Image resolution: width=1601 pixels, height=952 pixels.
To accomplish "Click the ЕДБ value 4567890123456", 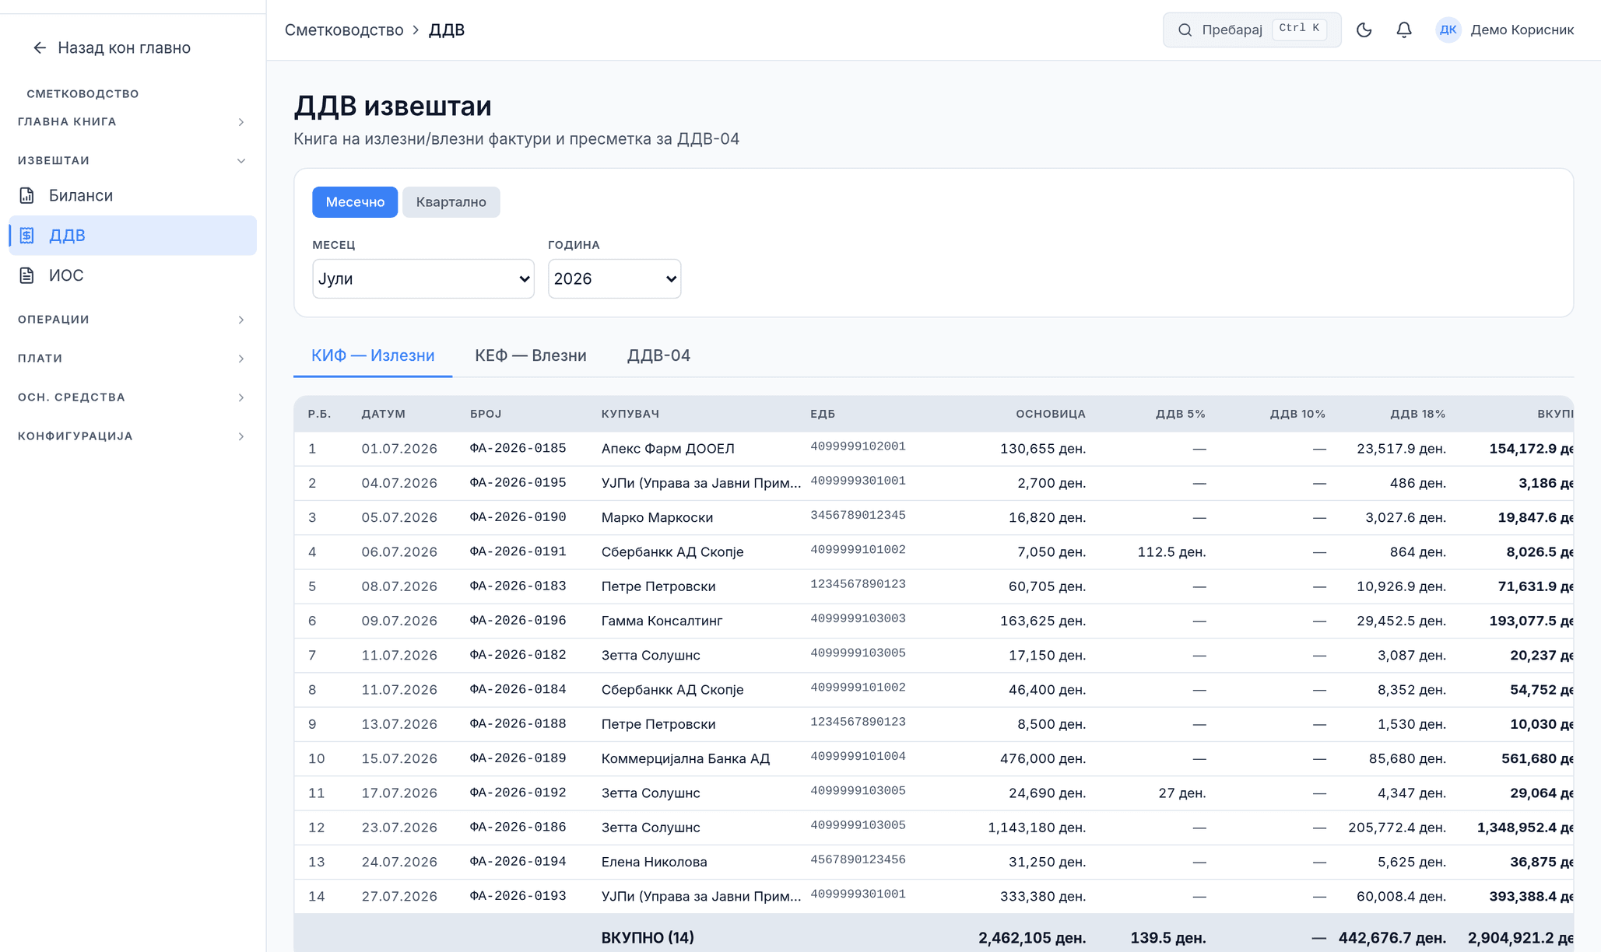I will [x=858, y=859].
